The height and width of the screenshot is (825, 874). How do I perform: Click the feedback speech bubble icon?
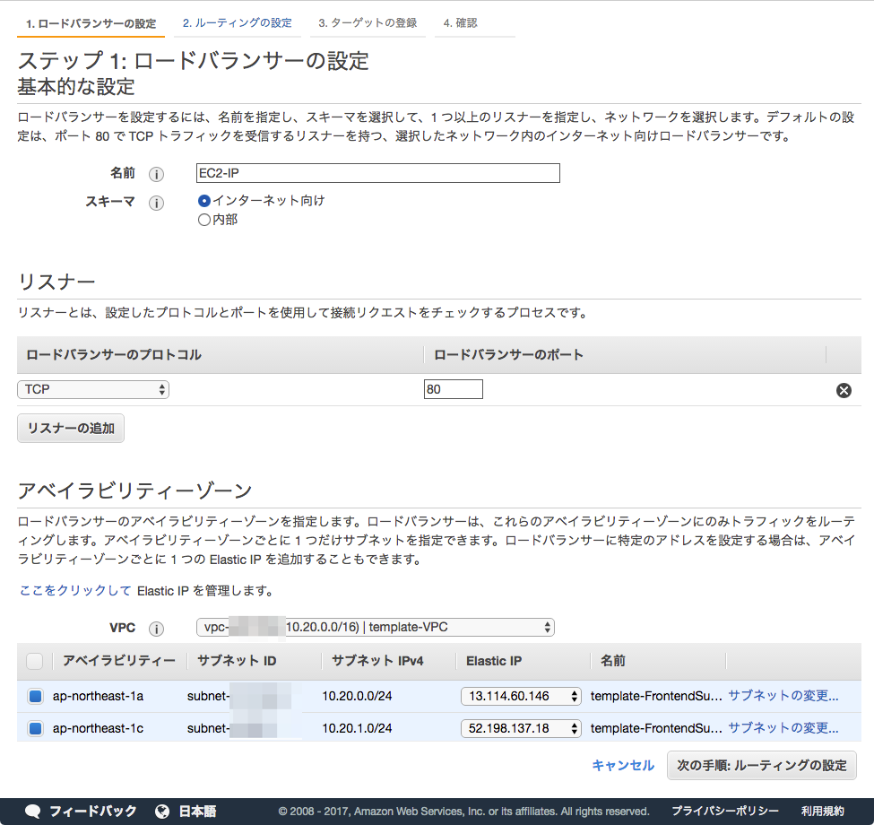pos(32,810)
